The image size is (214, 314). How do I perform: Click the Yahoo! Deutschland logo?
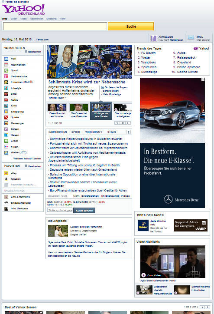coord(23,10)
